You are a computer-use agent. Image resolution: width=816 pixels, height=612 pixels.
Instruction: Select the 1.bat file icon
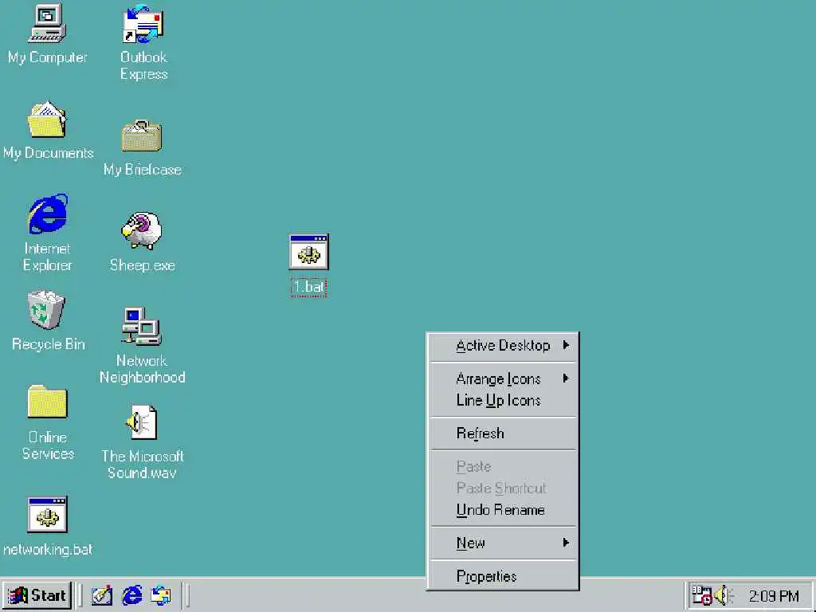[x=308, y=252]
